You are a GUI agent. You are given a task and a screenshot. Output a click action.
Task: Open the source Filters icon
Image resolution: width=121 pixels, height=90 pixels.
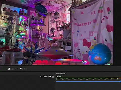[21, 69]
